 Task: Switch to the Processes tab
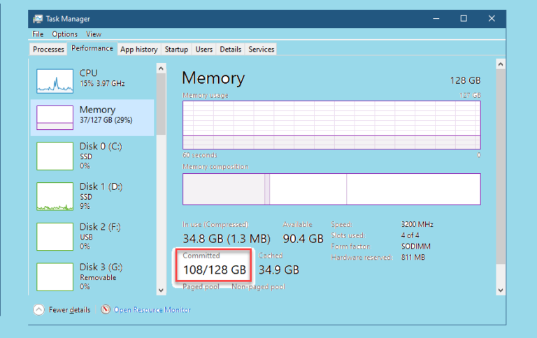(x=48, y=50)
